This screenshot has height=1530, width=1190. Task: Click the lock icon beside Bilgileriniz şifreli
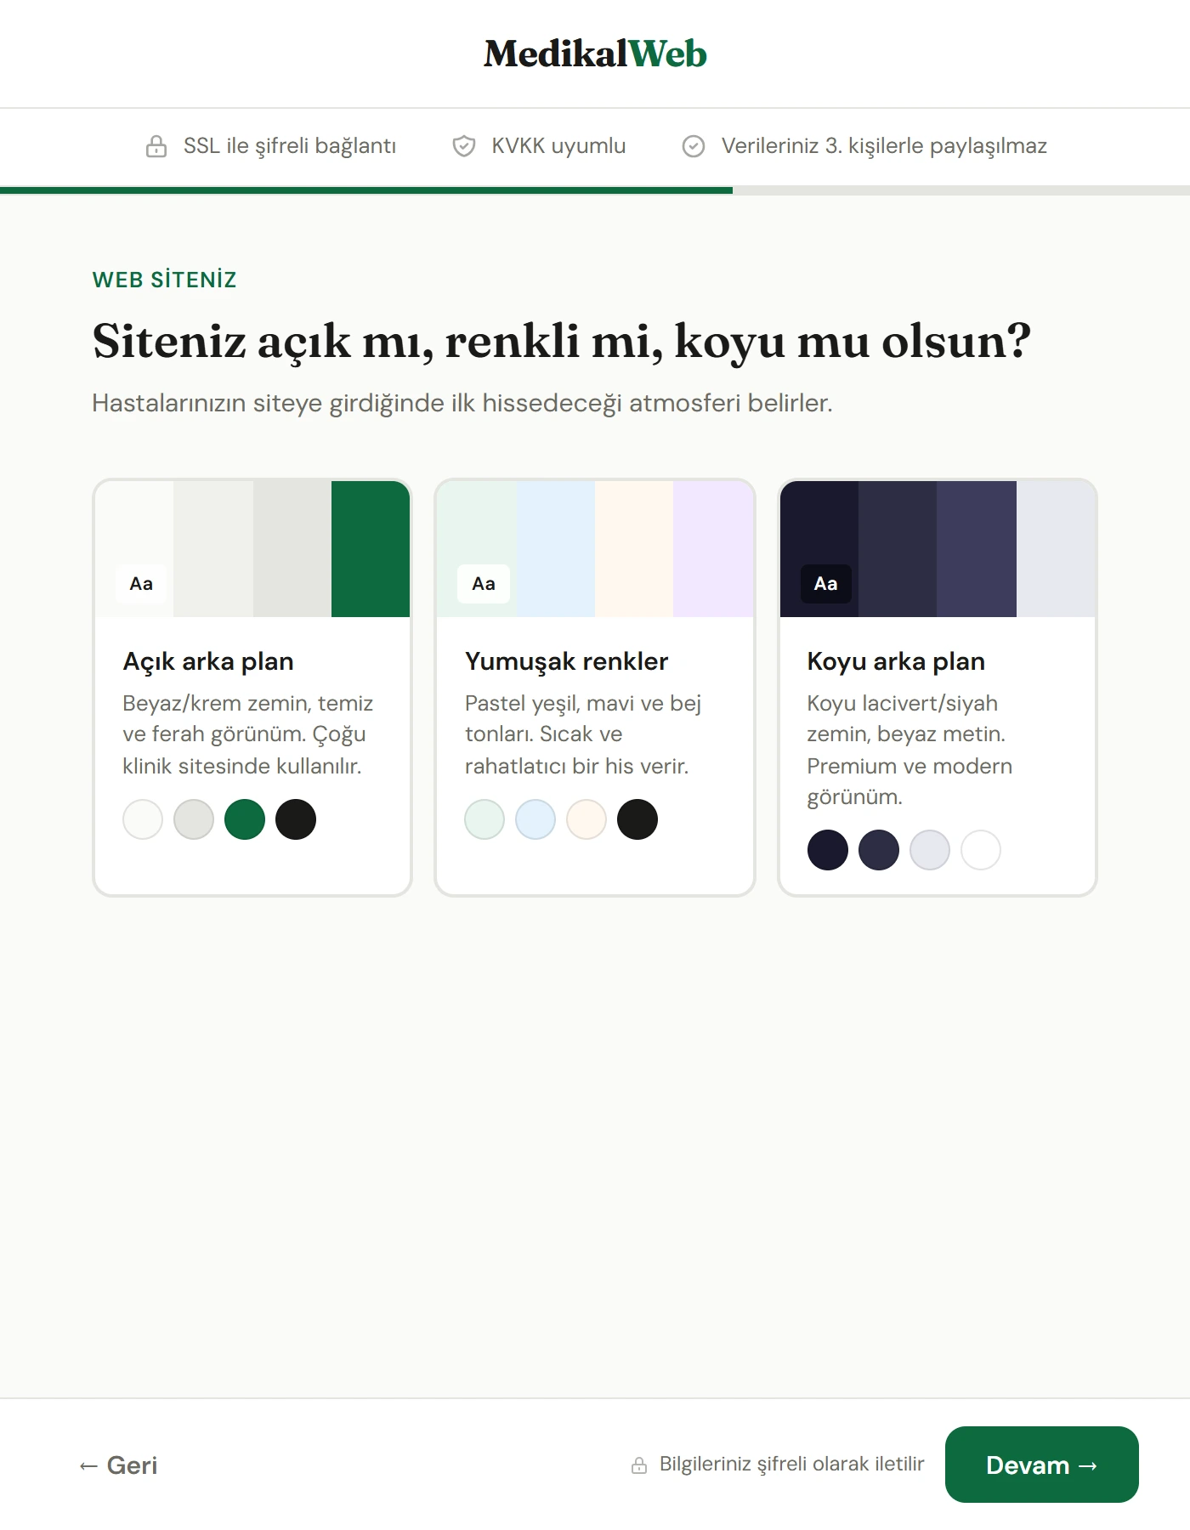point(639,1465)
